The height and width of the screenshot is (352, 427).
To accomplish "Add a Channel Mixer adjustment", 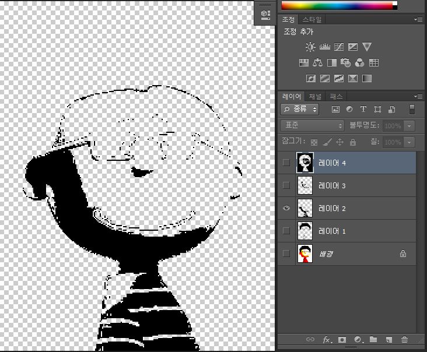I will 360,63.
